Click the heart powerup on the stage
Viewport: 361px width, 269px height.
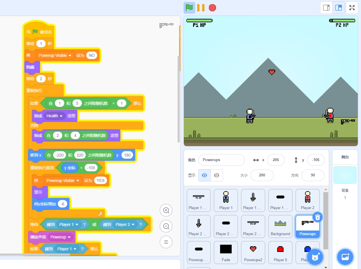[x=272, y=72]
